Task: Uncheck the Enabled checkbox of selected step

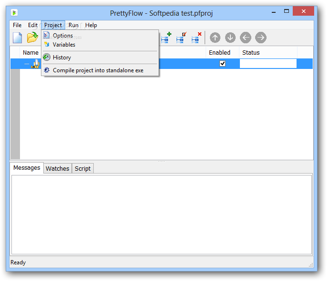Action: [222, 63]
